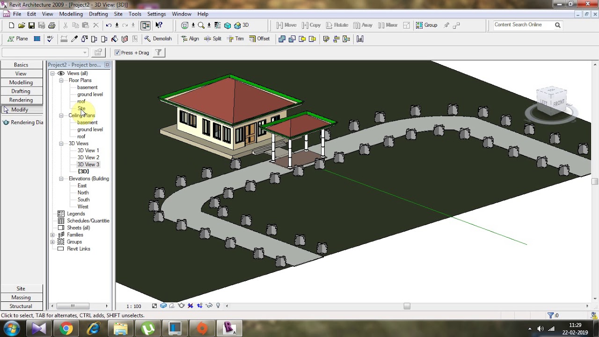Toggle the Views (all) eye icon

pyautogui.click(x=61, y=73)
